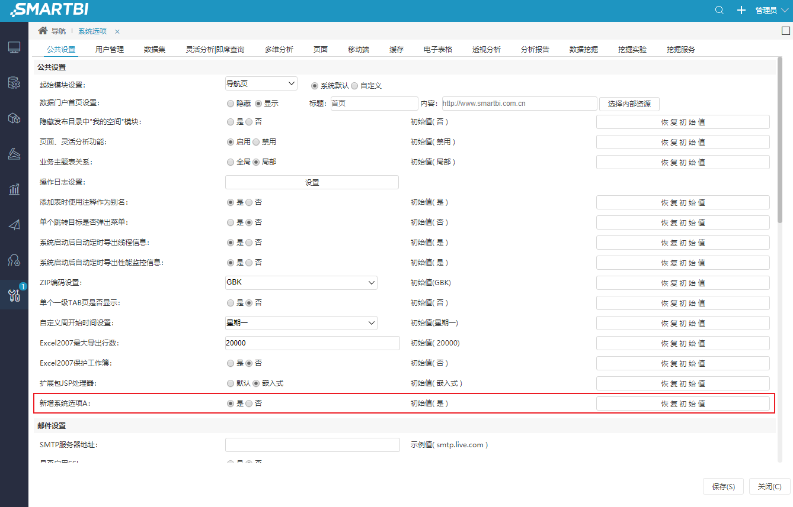Select 否 for 添加表时使用注释作为别名
793x507 pixels.
(249, 202)
